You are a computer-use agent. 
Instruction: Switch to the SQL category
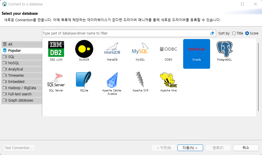[22, 57]
